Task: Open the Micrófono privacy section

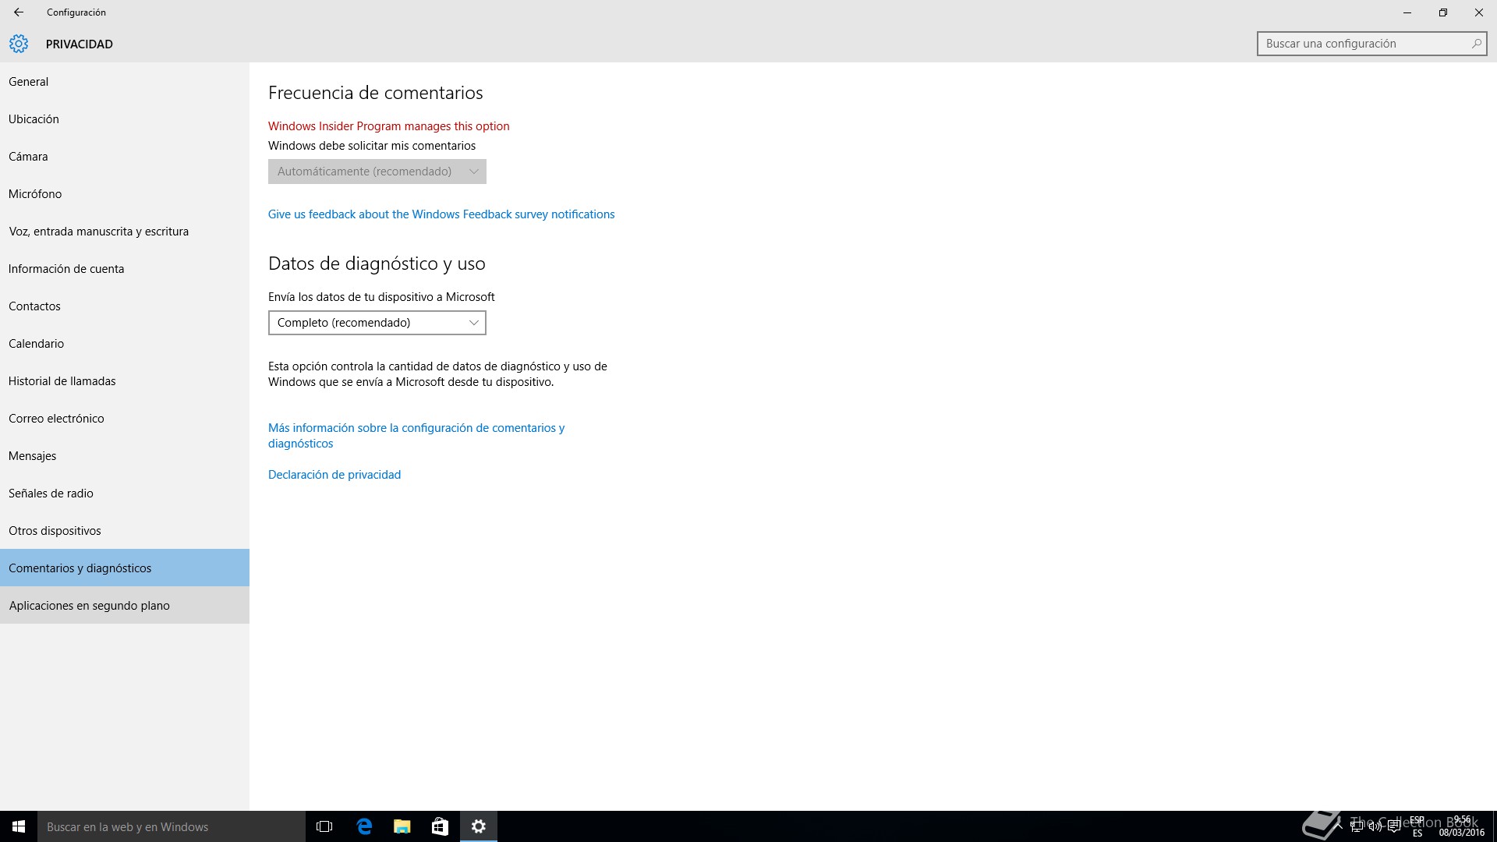Action: [x=125, y=193]
